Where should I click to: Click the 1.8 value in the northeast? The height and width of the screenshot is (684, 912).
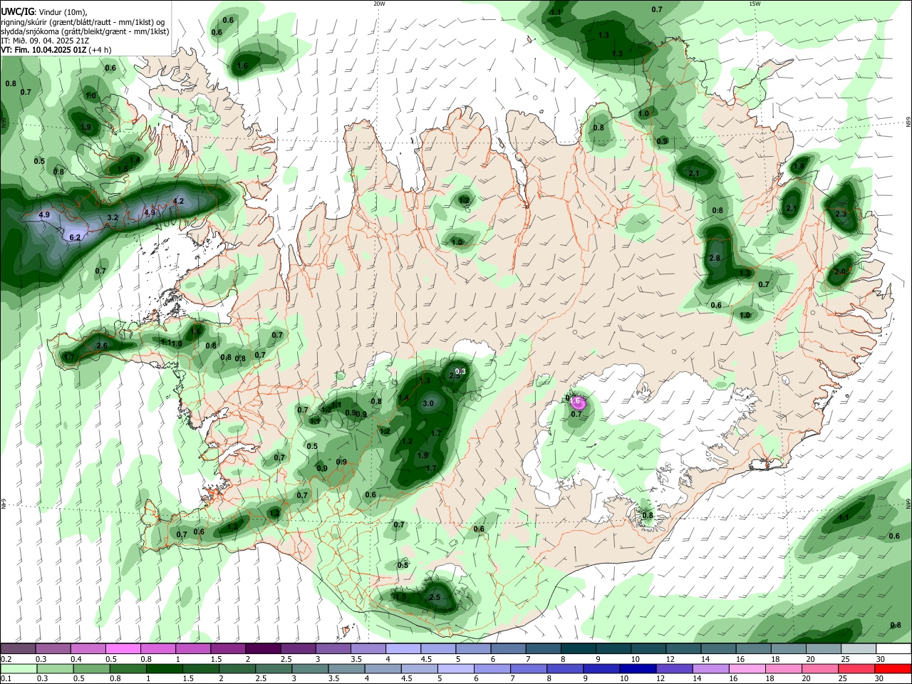click(799, 167)
